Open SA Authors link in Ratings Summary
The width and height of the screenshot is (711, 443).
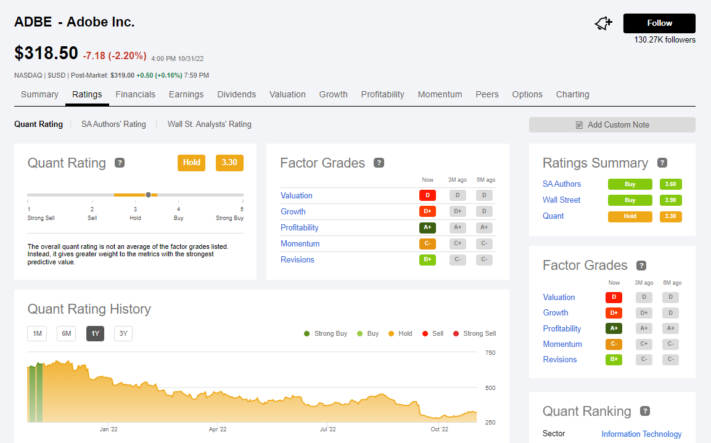pyautogui.click(x=562, y=184)
